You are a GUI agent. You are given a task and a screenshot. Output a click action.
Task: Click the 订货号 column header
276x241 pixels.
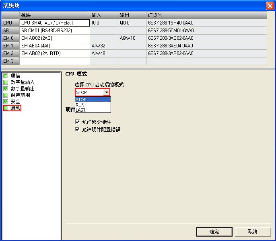[206, 15]
